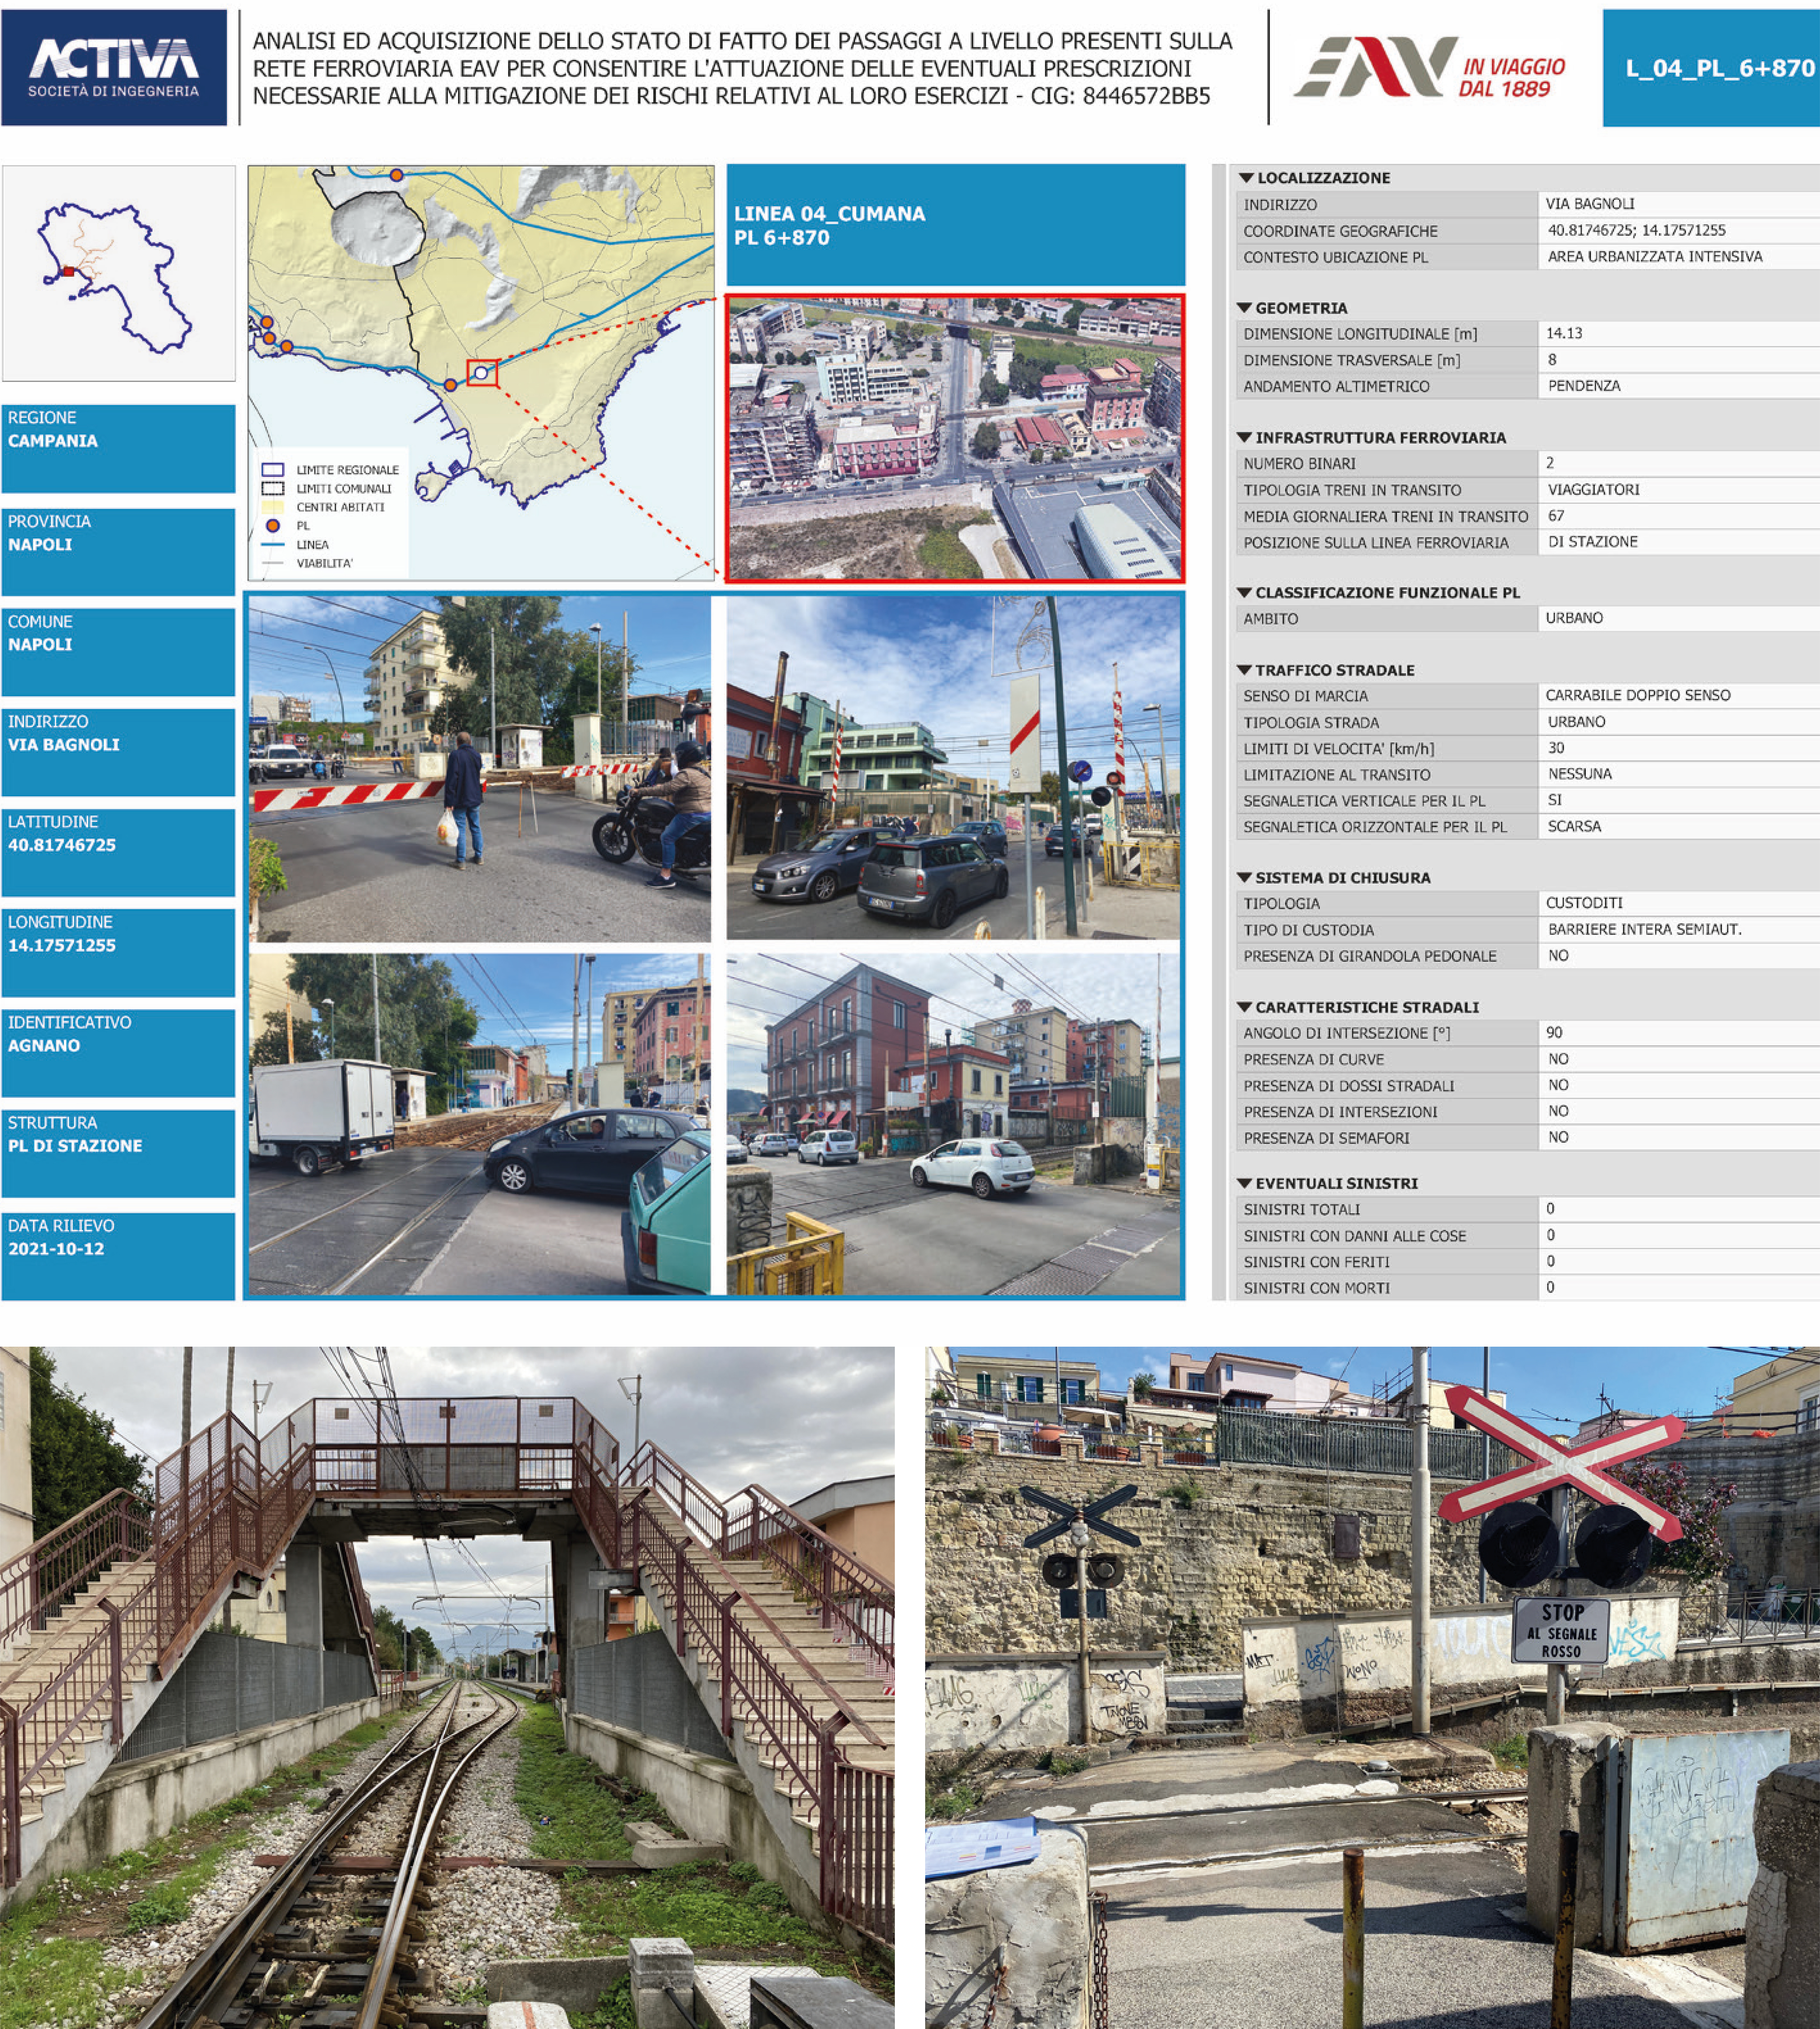Click the ANGOLO DI INTERSEZIONE value 90
This screenshot has height=2029, width=1820.
coord(1554,1033)
